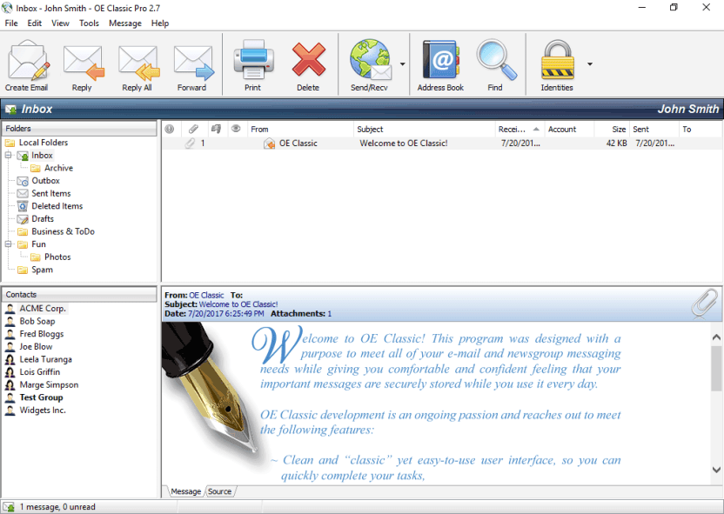Click the message preview scrollbar down arrow
724x514 pixels.
[x=717, y=470]
